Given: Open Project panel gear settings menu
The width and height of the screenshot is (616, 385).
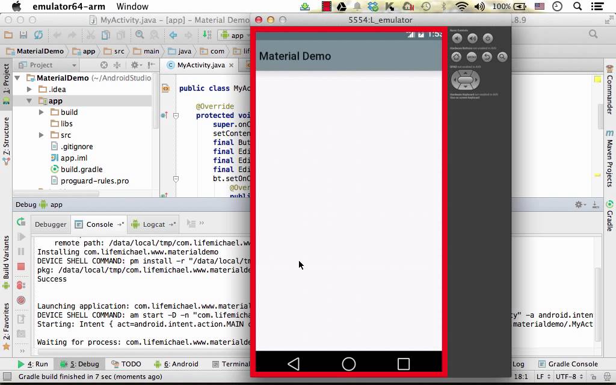Looking at the screenshot, I should coord(135,65).
